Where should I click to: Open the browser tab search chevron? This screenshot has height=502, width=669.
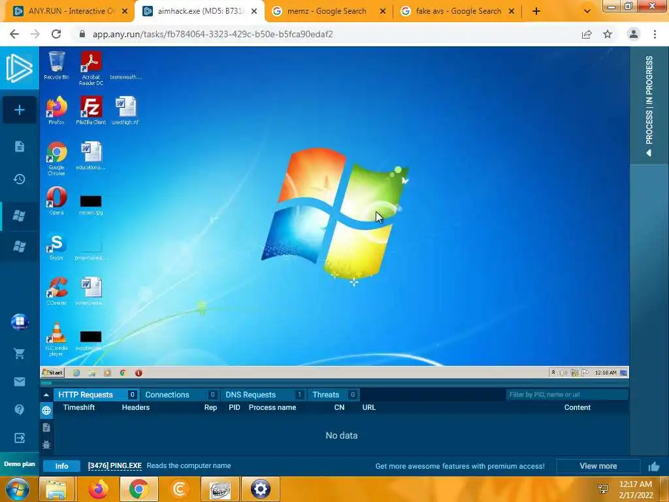pyautogui.click(x=587, y=11)
